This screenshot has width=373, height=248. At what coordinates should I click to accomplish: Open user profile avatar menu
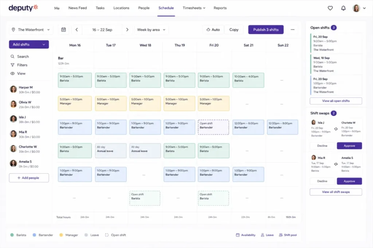point(356,8)
